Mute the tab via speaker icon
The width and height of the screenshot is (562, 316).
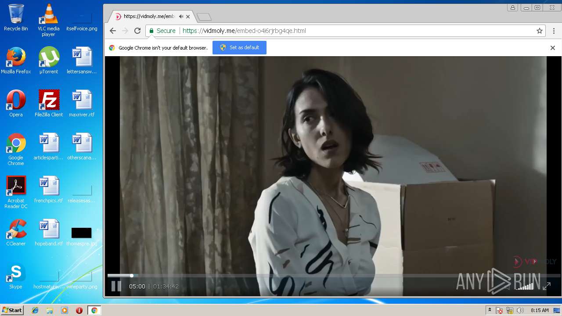point(181,17)
